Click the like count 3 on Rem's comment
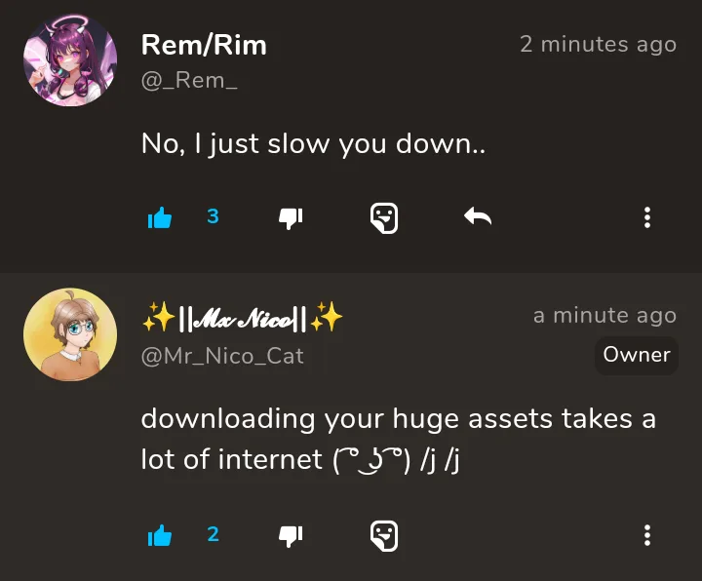Screen dimensions: 702x581 coord(214,216)
